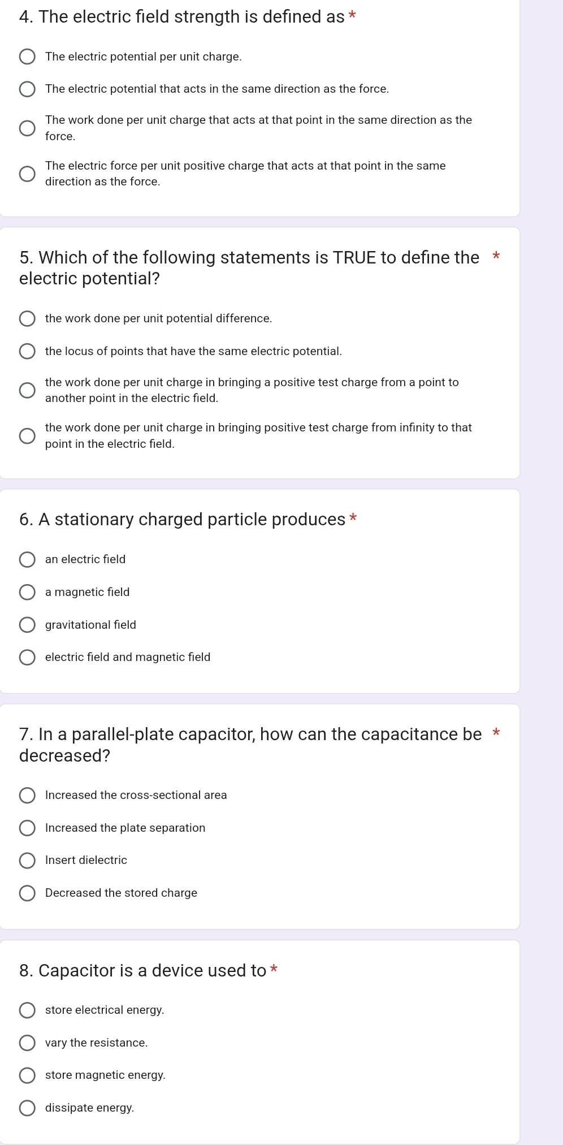Choose "Increased the plate separation" option
Viewport: 563px width, 1145px height.
pos(27,828)
